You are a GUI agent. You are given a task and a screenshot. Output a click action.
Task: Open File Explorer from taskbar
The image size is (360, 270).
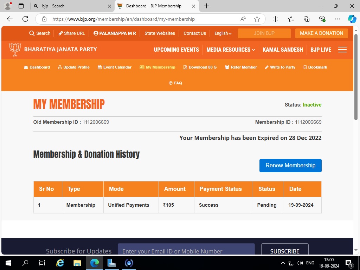[x=77, y=263]
